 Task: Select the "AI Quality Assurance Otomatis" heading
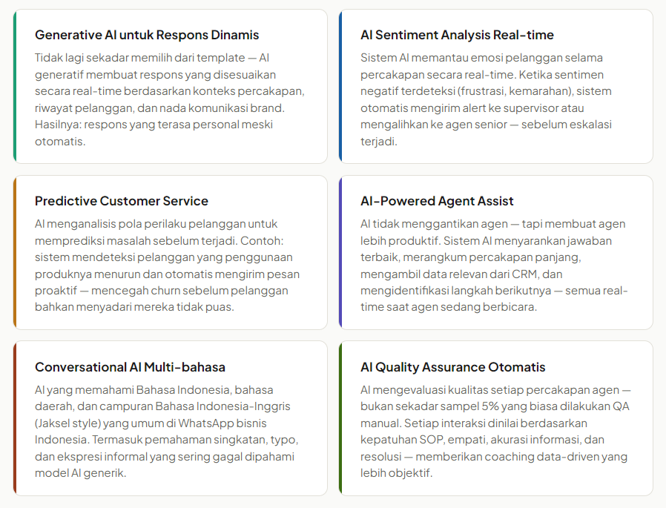[452, 367]
